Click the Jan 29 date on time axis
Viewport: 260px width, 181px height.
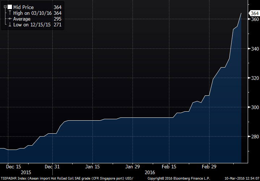[132, 167]
